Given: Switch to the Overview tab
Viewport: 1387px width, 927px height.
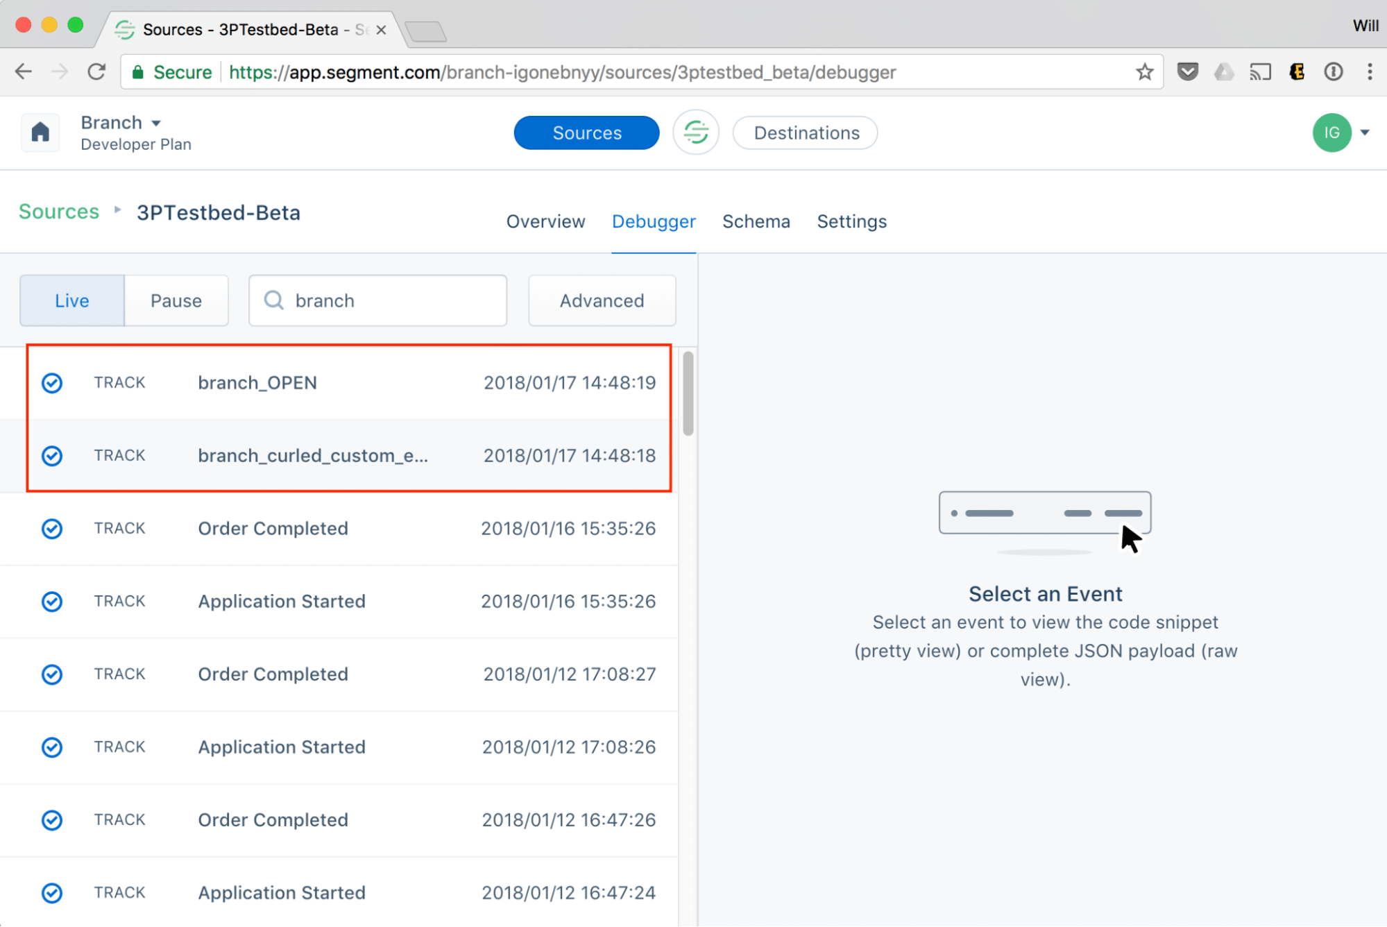Looking at the screenshot, I should (x=546, y=221).
